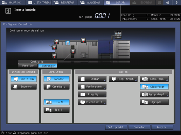Screen dimensions: 181x135
Task: Click the control panel monitor on machine image
Action: click(118, 34)
